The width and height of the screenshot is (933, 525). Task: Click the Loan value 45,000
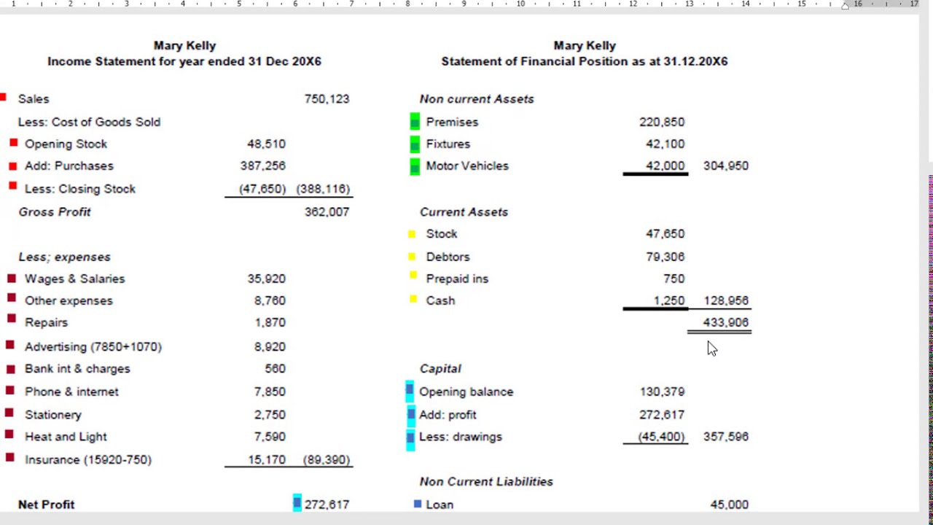click(x=729, y=505)
